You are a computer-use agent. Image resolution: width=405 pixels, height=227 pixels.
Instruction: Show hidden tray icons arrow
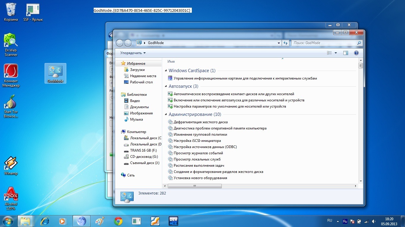[x=338, y=221]
